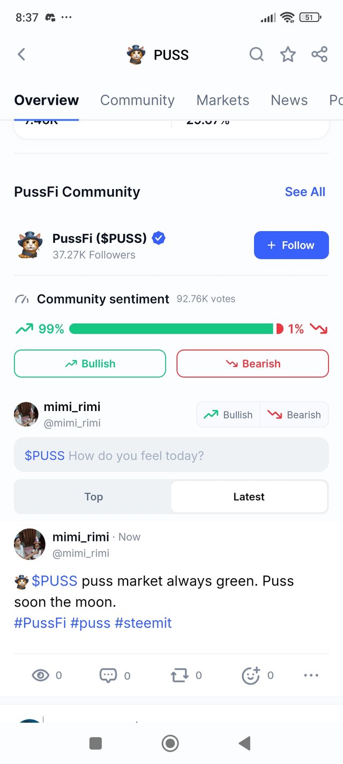343x764 pixels.
Task: Vote with the large Bullish button
Action: coord(90,364)
